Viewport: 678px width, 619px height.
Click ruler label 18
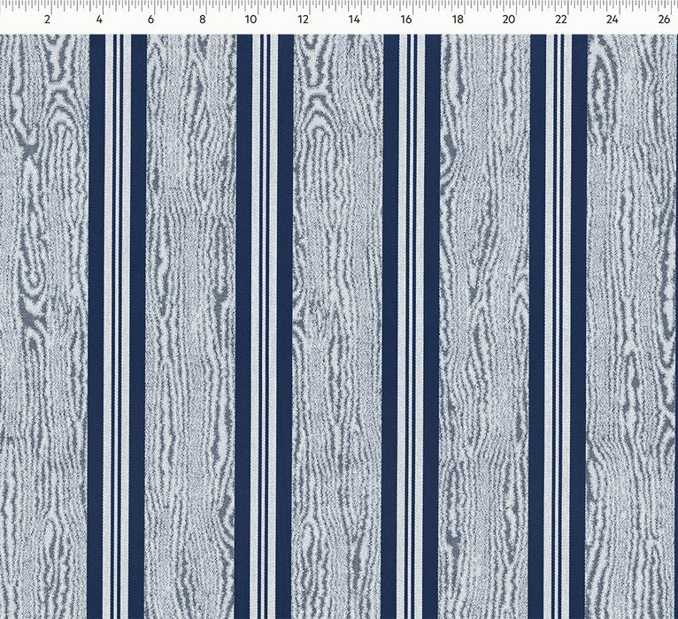[x=458, y=19]
